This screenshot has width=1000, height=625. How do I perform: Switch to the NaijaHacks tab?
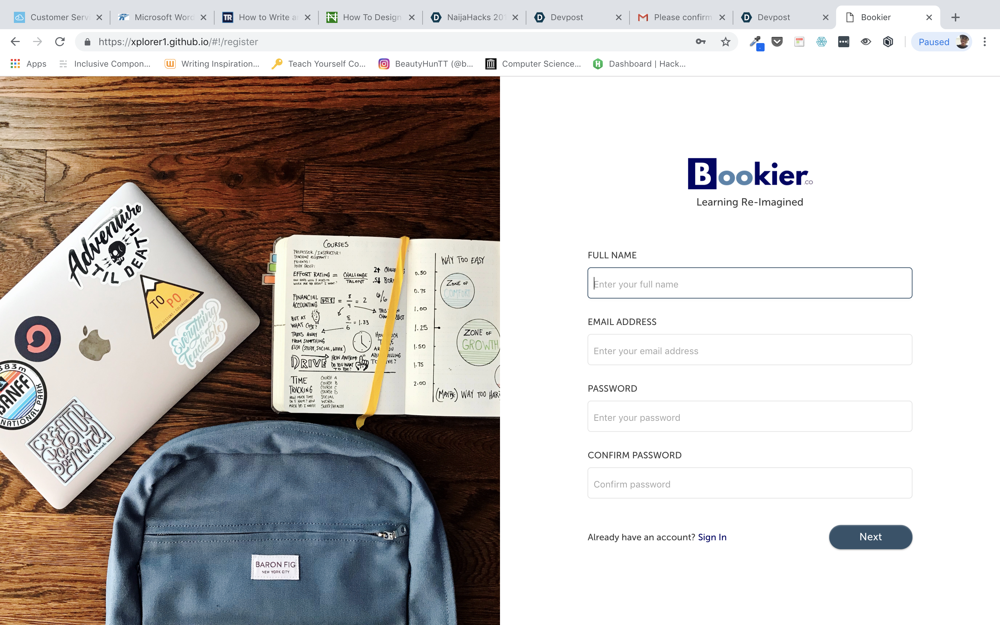[x=474, y=17]
